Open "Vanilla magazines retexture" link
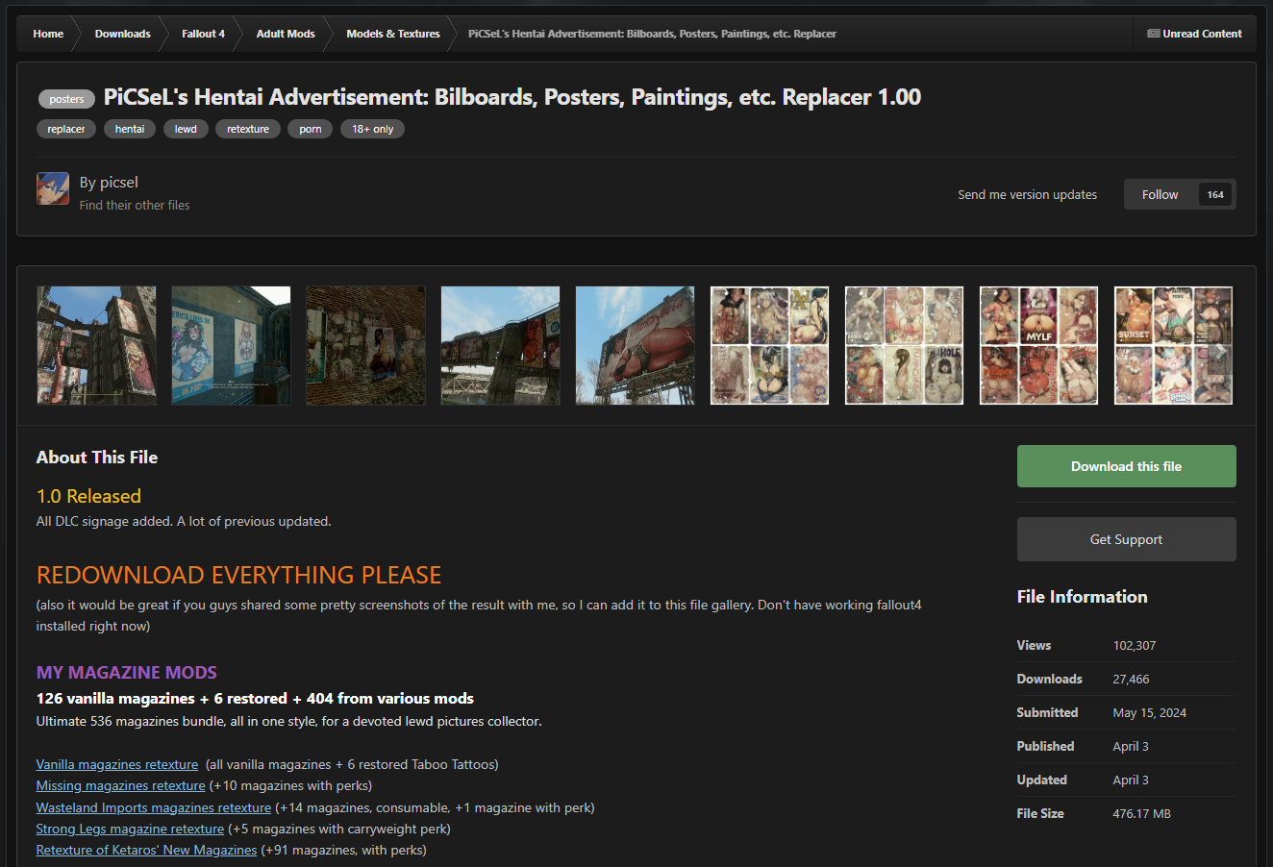The image size is (1273, 867). point(117,764)
